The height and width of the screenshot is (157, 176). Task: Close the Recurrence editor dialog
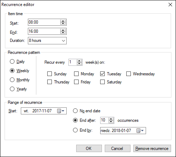[x=170, y=5]
